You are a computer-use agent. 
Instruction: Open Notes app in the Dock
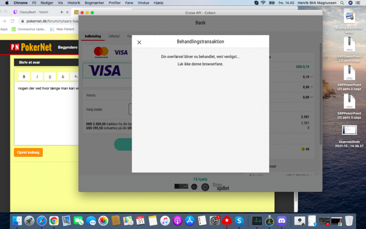point(153,221)
